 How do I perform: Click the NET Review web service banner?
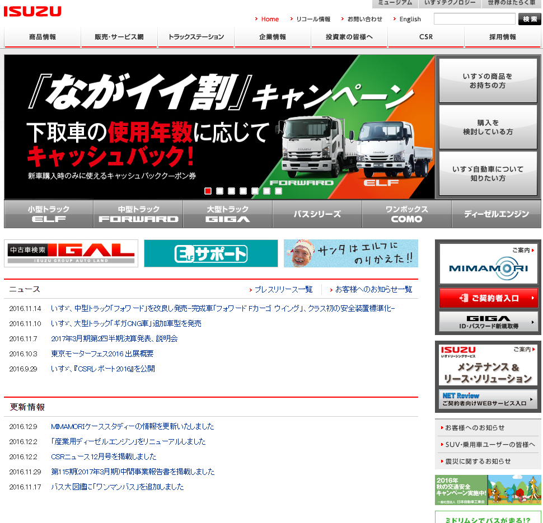[x=488, y=399]
